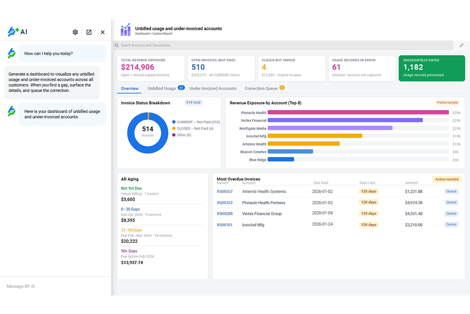Click the 124 days late badge

368,213
